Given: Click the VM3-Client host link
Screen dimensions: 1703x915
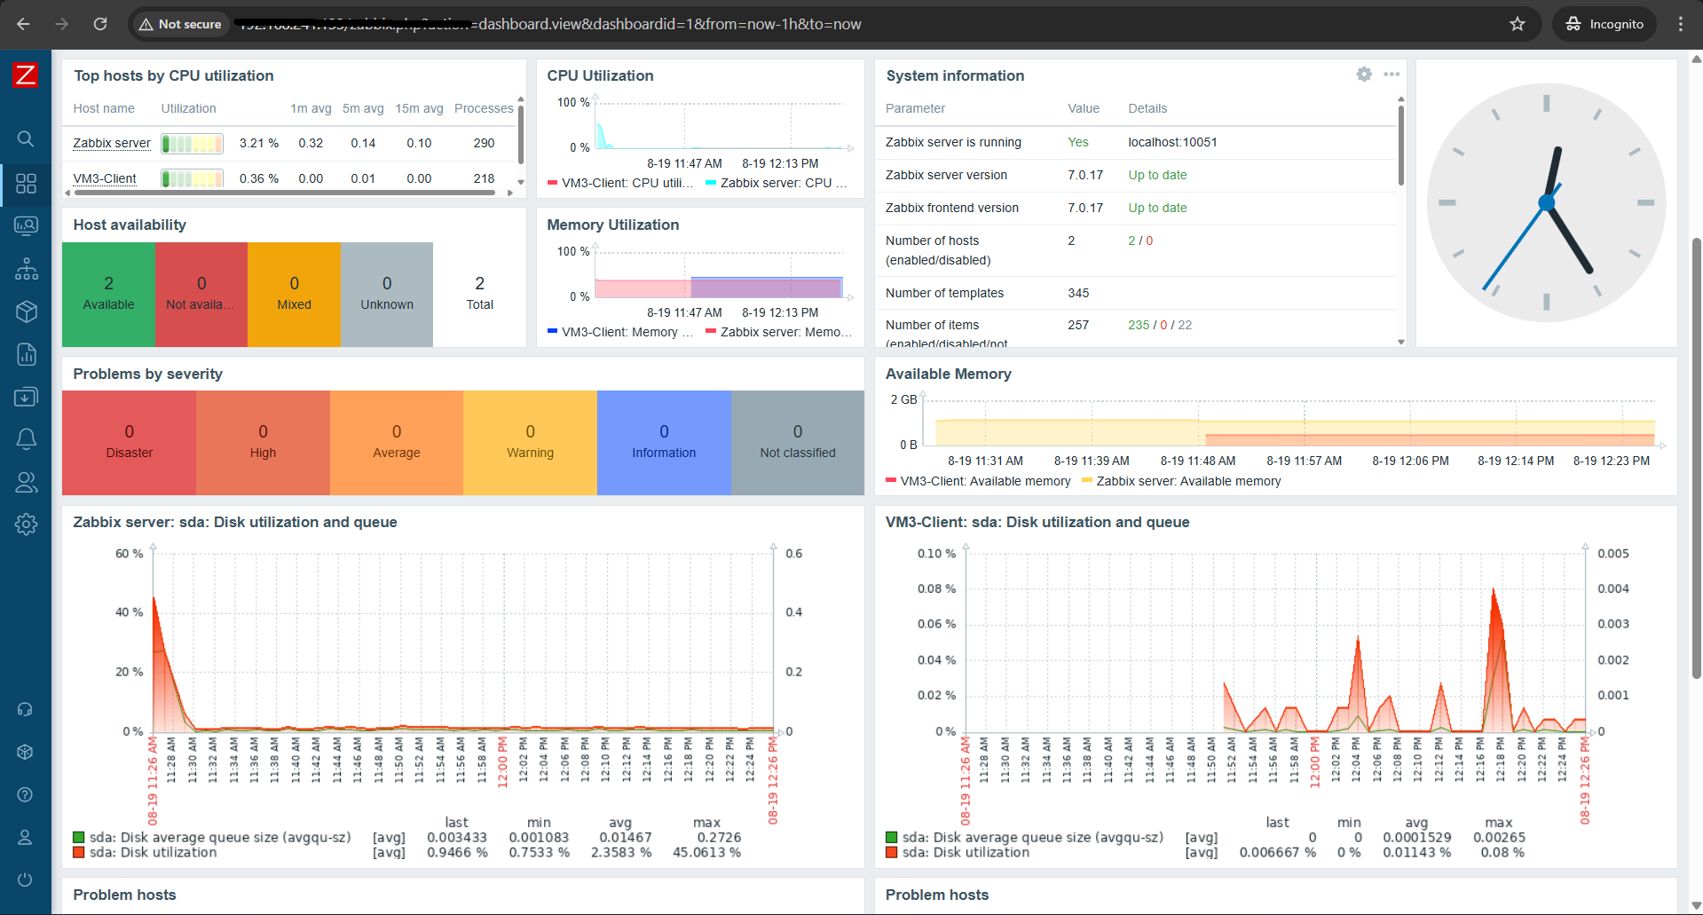Looking at the screenshot, I should pyautogui.click(x=105, y=178).
